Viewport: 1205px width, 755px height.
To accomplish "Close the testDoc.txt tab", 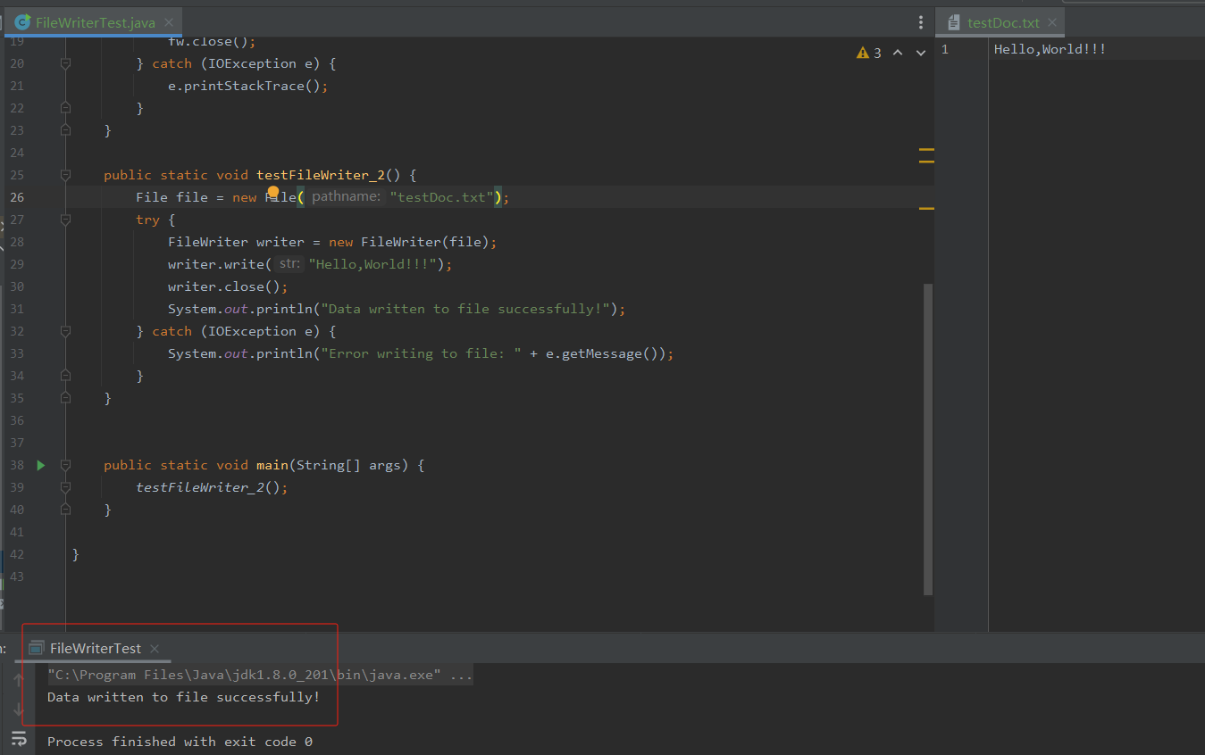I will pos(1052,22).
